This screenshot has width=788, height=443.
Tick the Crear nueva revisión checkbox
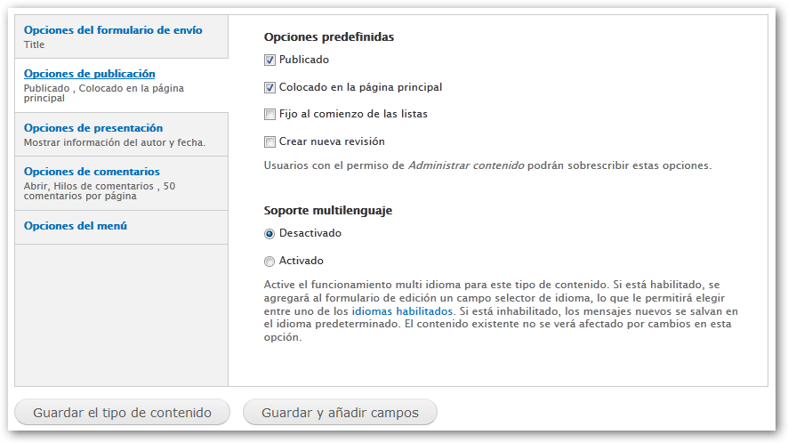pyautogui.click(x=269, y=141)
